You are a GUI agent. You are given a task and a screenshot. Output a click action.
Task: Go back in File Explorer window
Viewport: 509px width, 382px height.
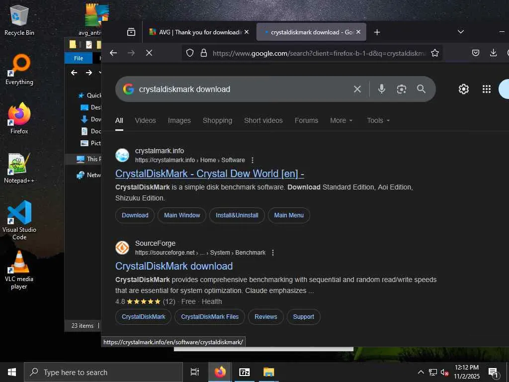pos(74,73)
